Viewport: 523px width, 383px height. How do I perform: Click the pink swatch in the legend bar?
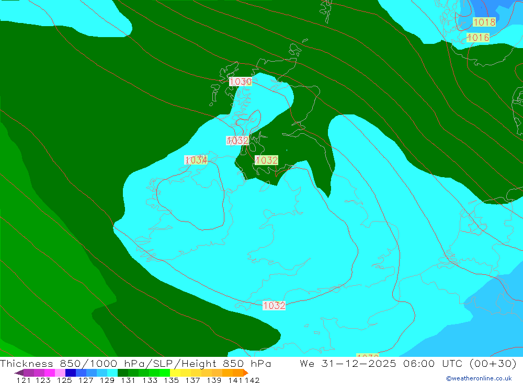pyautogui.click(x=60, y=373)
